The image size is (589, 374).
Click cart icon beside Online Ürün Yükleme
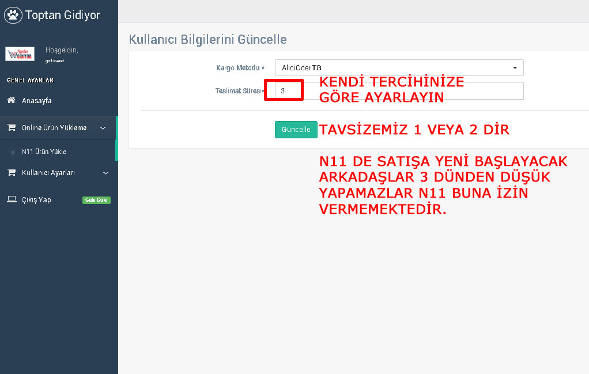[11, 128]
